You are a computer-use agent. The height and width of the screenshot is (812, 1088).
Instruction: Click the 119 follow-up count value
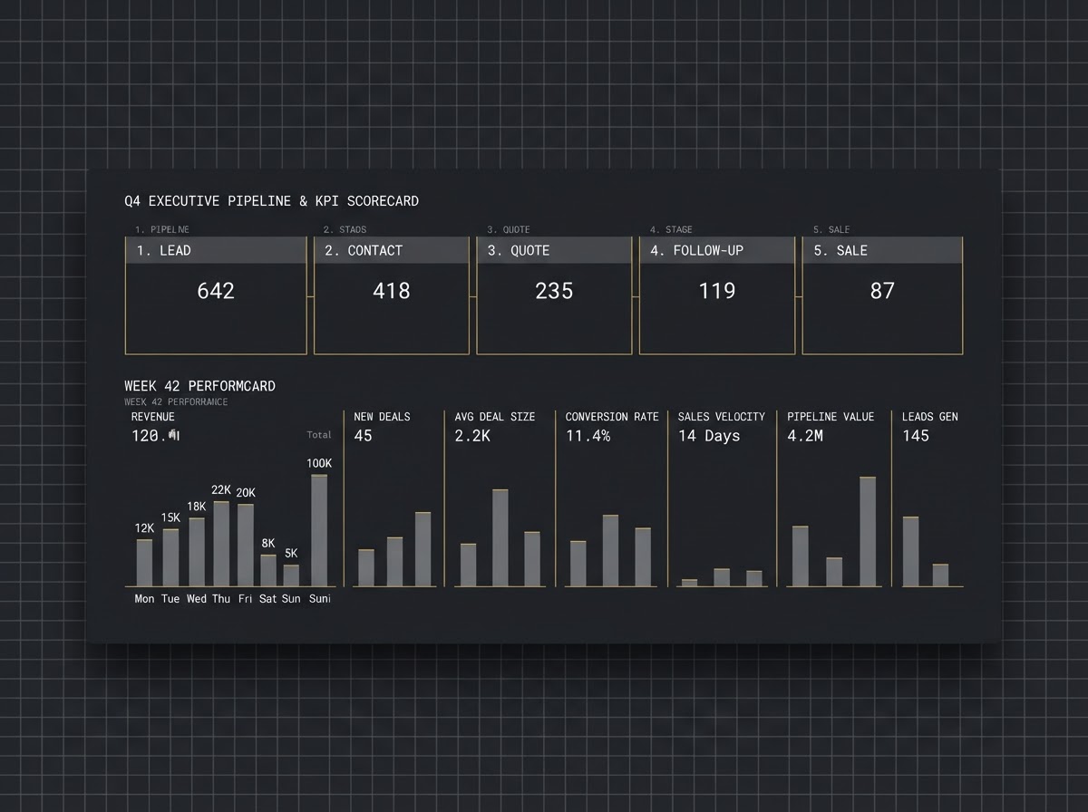(717, 291)
